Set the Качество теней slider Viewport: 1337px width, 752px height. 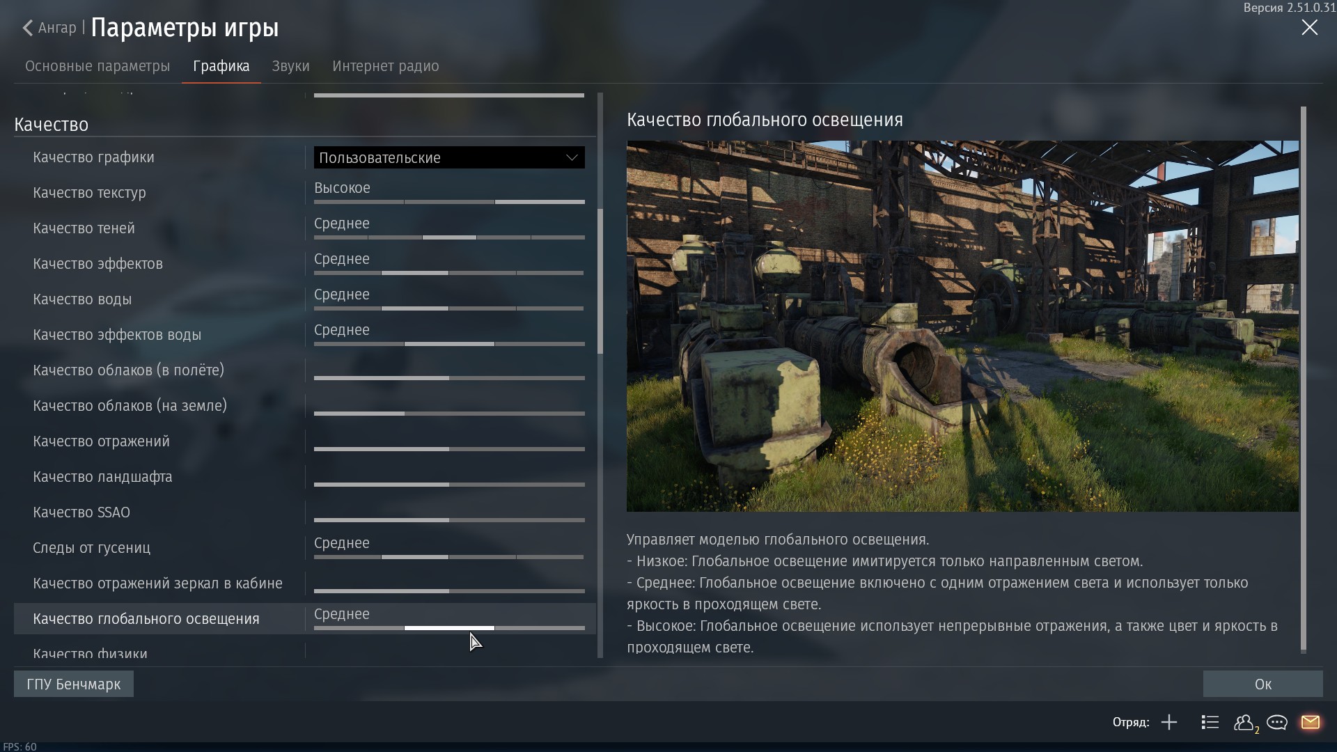pyautogui.click(x=449, y=237)
